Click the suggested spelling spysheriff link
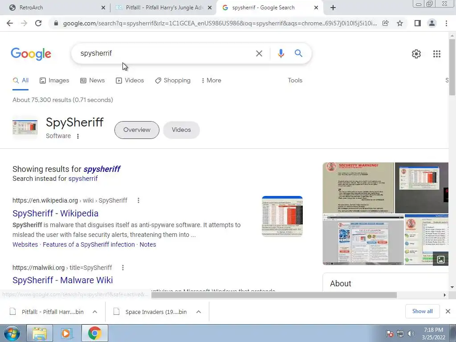456x342 pixels. pyautogui.click(x=102, y=169)
